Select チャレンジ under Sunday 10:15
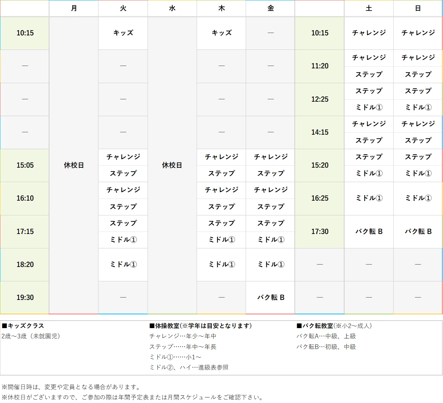Screen dimensions: 443x403 418,33
